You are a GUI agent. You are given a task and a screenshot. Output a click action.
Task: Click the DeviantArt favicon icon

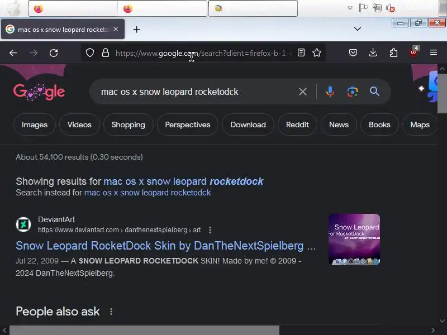(23, 224)
